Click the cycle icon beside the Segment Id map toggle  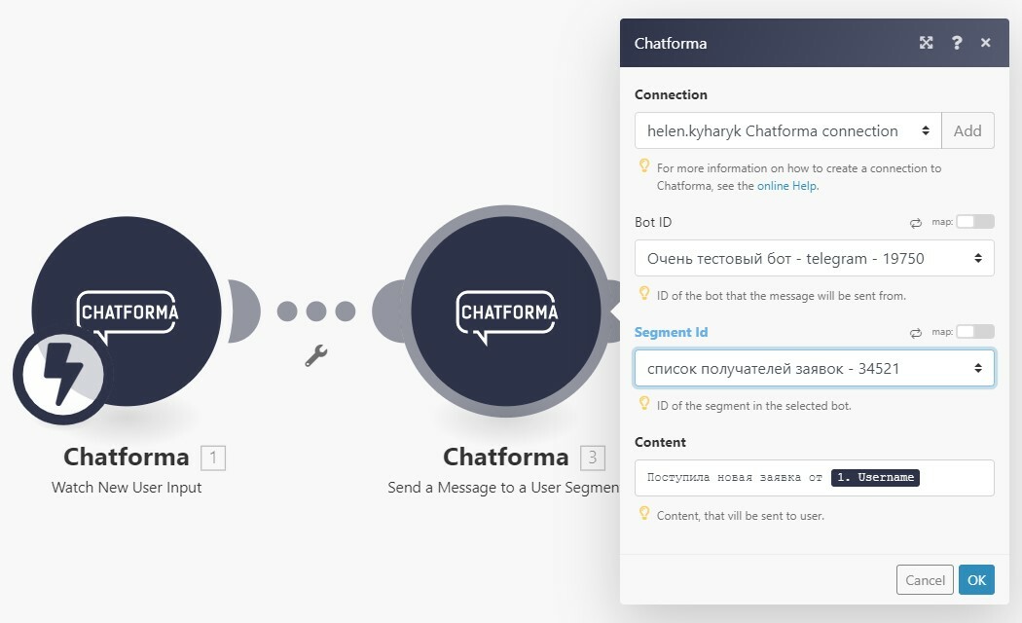point(915,331)
